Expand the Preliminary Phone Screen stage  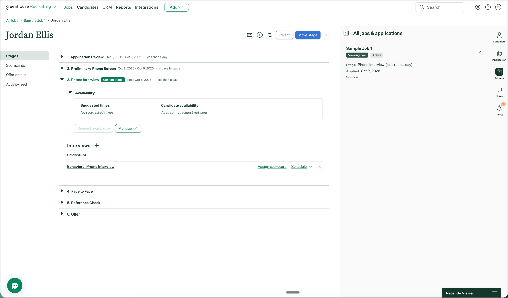pyautogui.click(x=62, y=68)
